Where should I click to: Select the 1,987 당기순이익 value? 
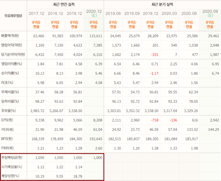tap(214, 55)
